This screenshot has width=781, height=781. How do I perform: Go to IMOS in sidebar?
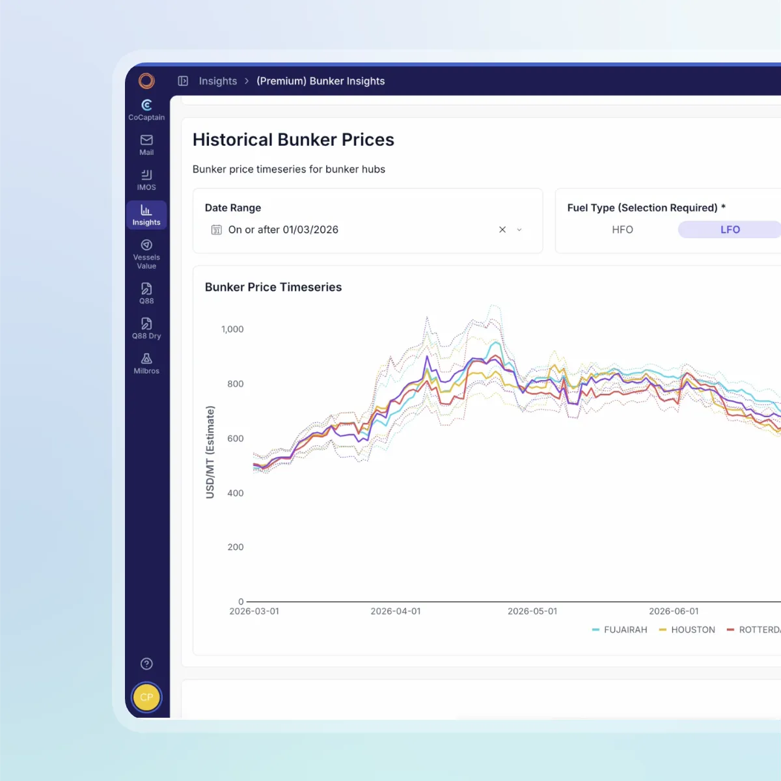point(146,180)
